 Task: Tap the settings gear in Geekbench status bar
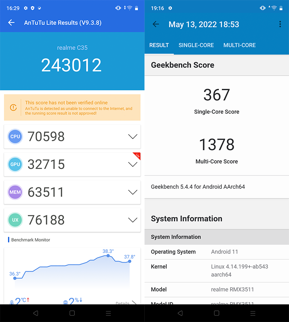(x=170, y=8)
